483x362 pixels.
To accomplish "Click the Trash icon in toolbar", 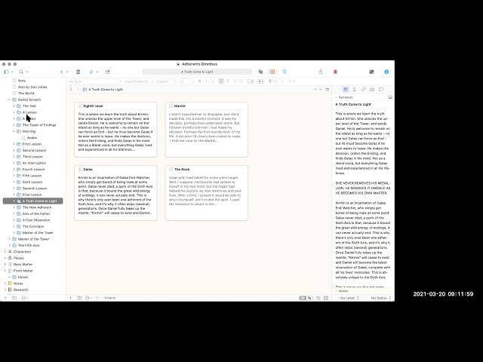I will (x=78, y=72).
